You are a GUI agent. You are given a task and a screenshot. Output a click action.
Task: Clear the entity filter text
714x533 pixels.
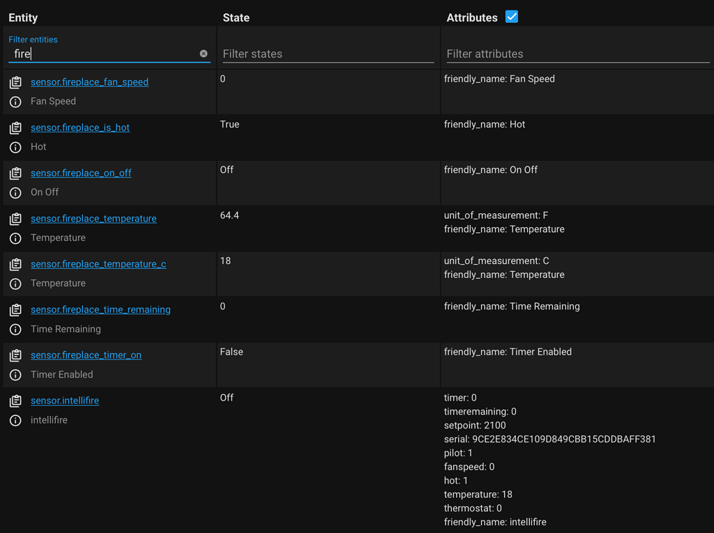[203, 53]
